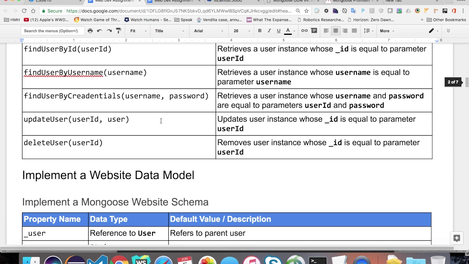Viewport: 469px width, 264px height.
Task: Toggle Italic formatting
Action: pos(269,31)
